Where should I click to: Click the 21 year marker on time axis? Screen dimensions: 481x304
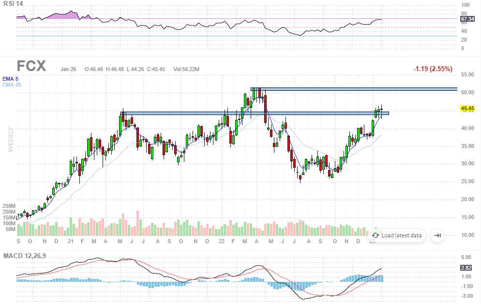coord(70,241)
